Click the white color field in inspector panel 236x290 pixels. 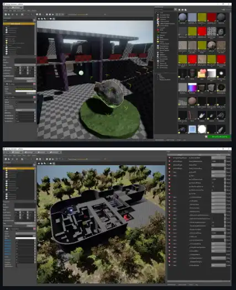(25, 91)
